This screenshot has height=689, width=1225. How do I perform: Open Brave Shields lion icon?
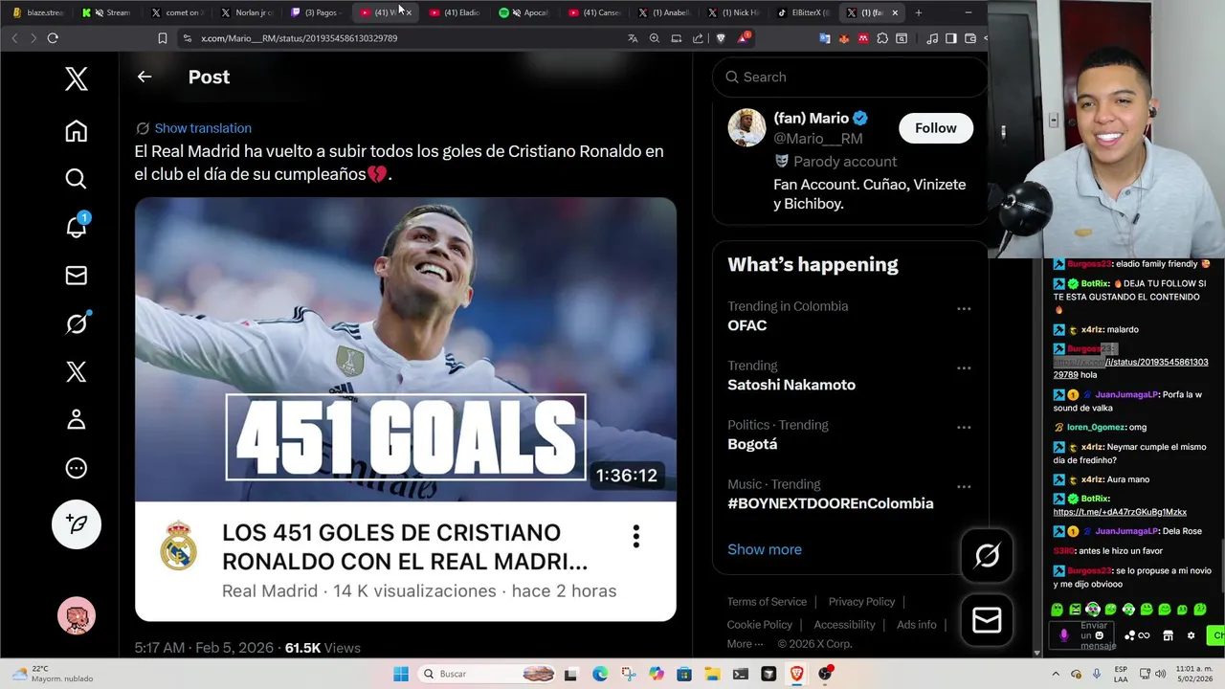click(x=721, y=38)
